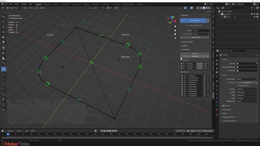Image resolution: width=260 pixels, height=146 pixels.
Task: Hide Collection in outliner via eye icon
Action: point(254,14)
